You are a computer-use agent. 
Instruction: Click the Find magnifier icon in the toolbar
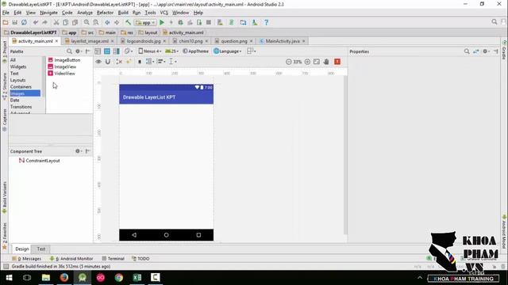click(87, 22)
